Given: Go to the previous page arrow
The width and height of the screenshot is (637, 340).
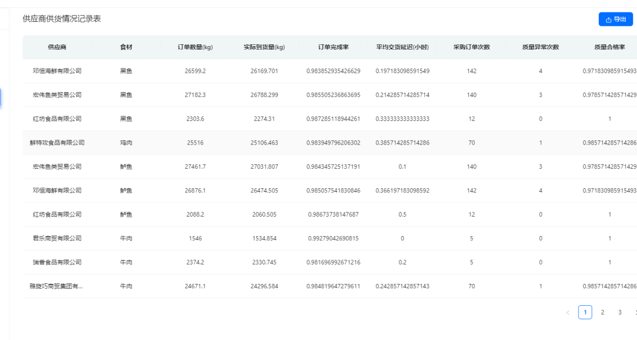Looking at the screenshot, I should pos(568,313).
